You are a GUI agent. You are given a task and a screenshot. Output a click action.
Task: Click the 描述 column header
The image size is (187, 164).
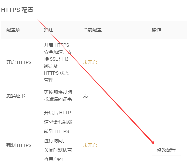click(49, 30)
